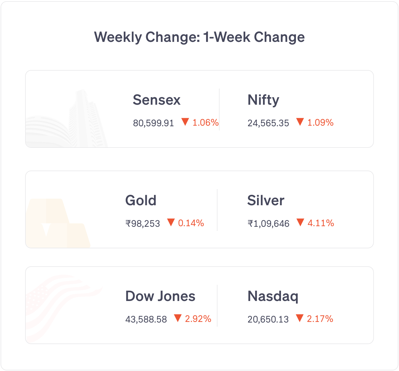Open the Nifty index label

[x=263, y=100]
